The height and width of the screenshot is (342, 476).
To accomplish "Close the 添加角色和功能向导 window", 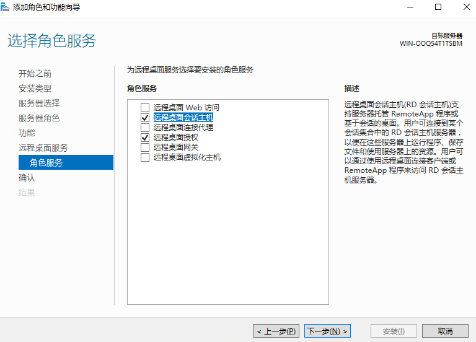I will pos(466,7).
